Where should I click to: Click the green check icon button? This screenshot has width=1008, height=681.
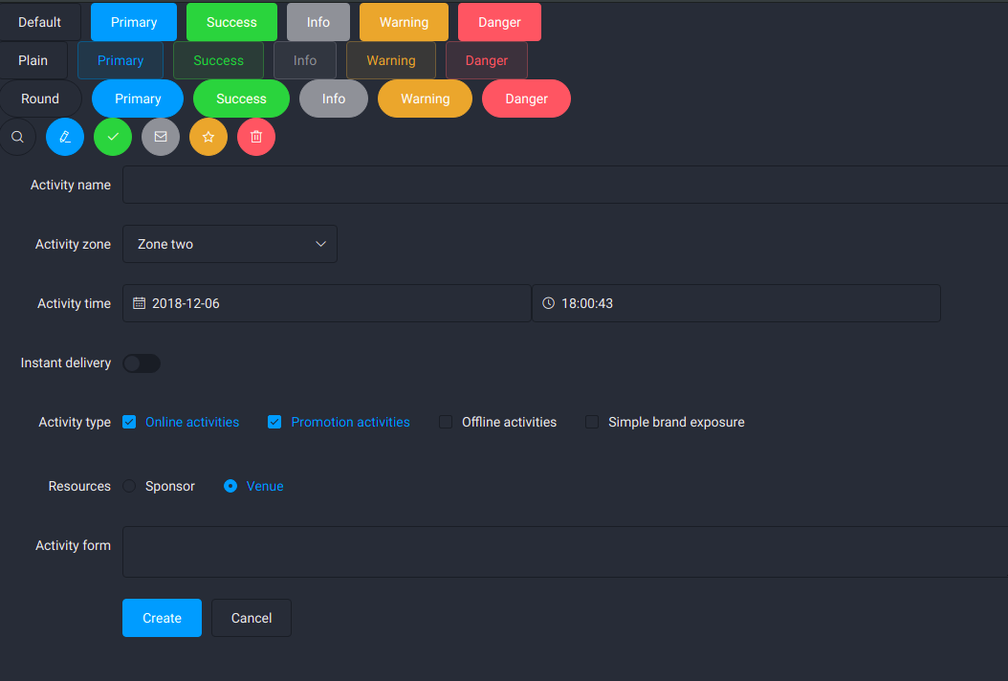click(113, 137)
